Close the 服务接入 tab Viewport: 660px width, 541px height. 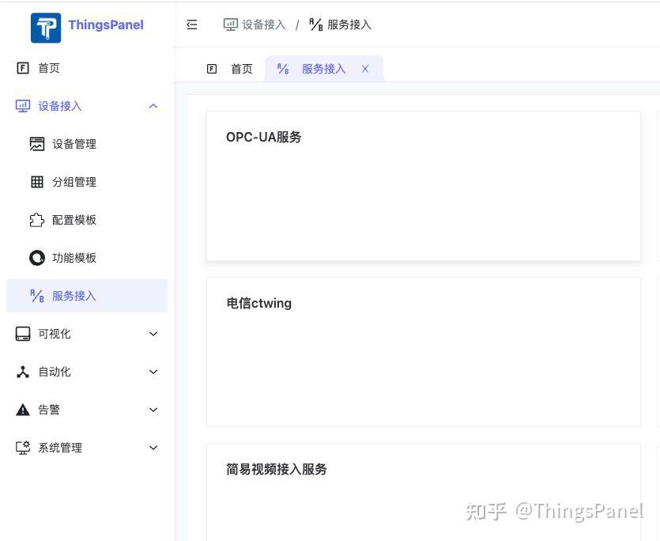pos(365,69)
